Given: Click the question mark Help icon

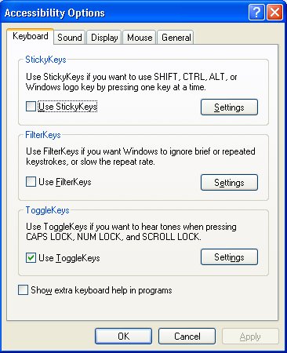Looking at the screenshot, I should tap(256, 12).
